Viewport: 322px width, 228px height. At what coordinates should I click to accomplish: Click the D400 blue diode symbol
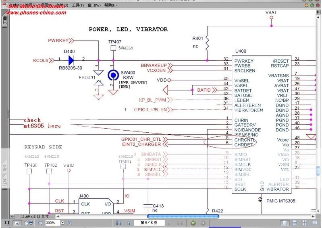[71, 60]
